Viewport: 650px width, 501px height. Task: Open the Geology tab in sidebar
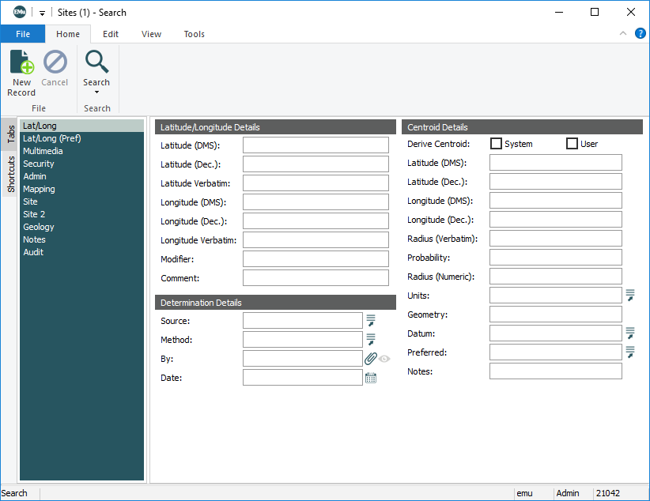pyautogui.click(x=39, y=227)
